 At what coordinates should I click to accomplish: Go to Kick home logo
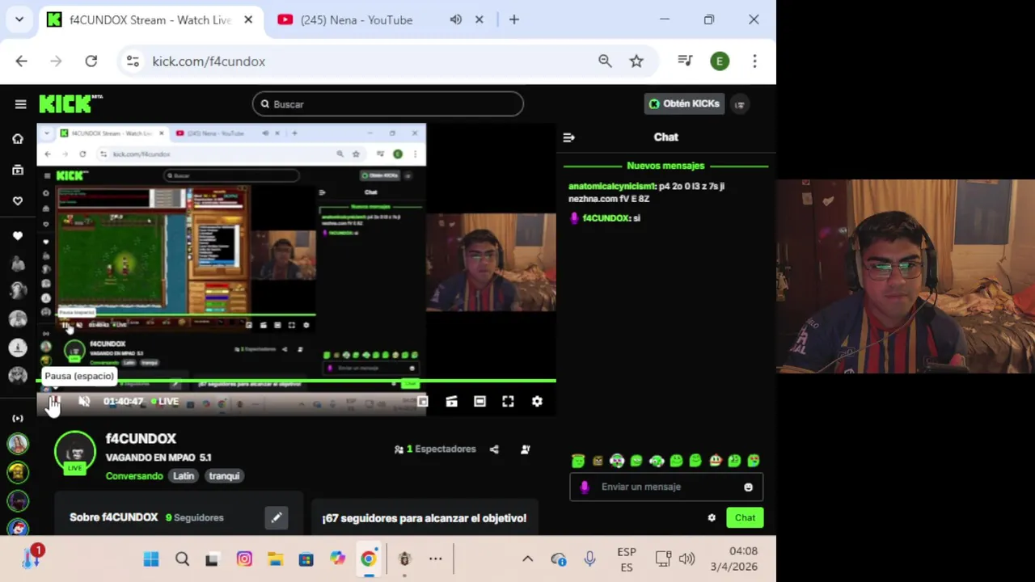70,104
